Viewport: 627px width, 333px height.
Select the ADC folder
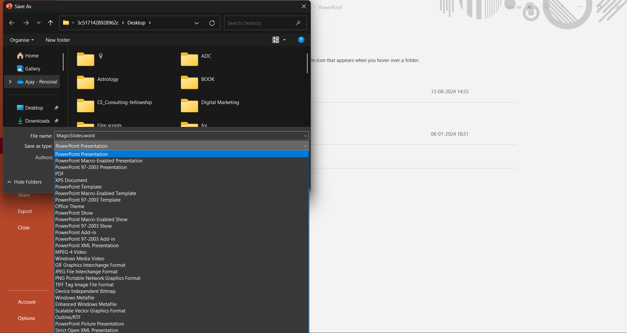[x=196, y=59]
